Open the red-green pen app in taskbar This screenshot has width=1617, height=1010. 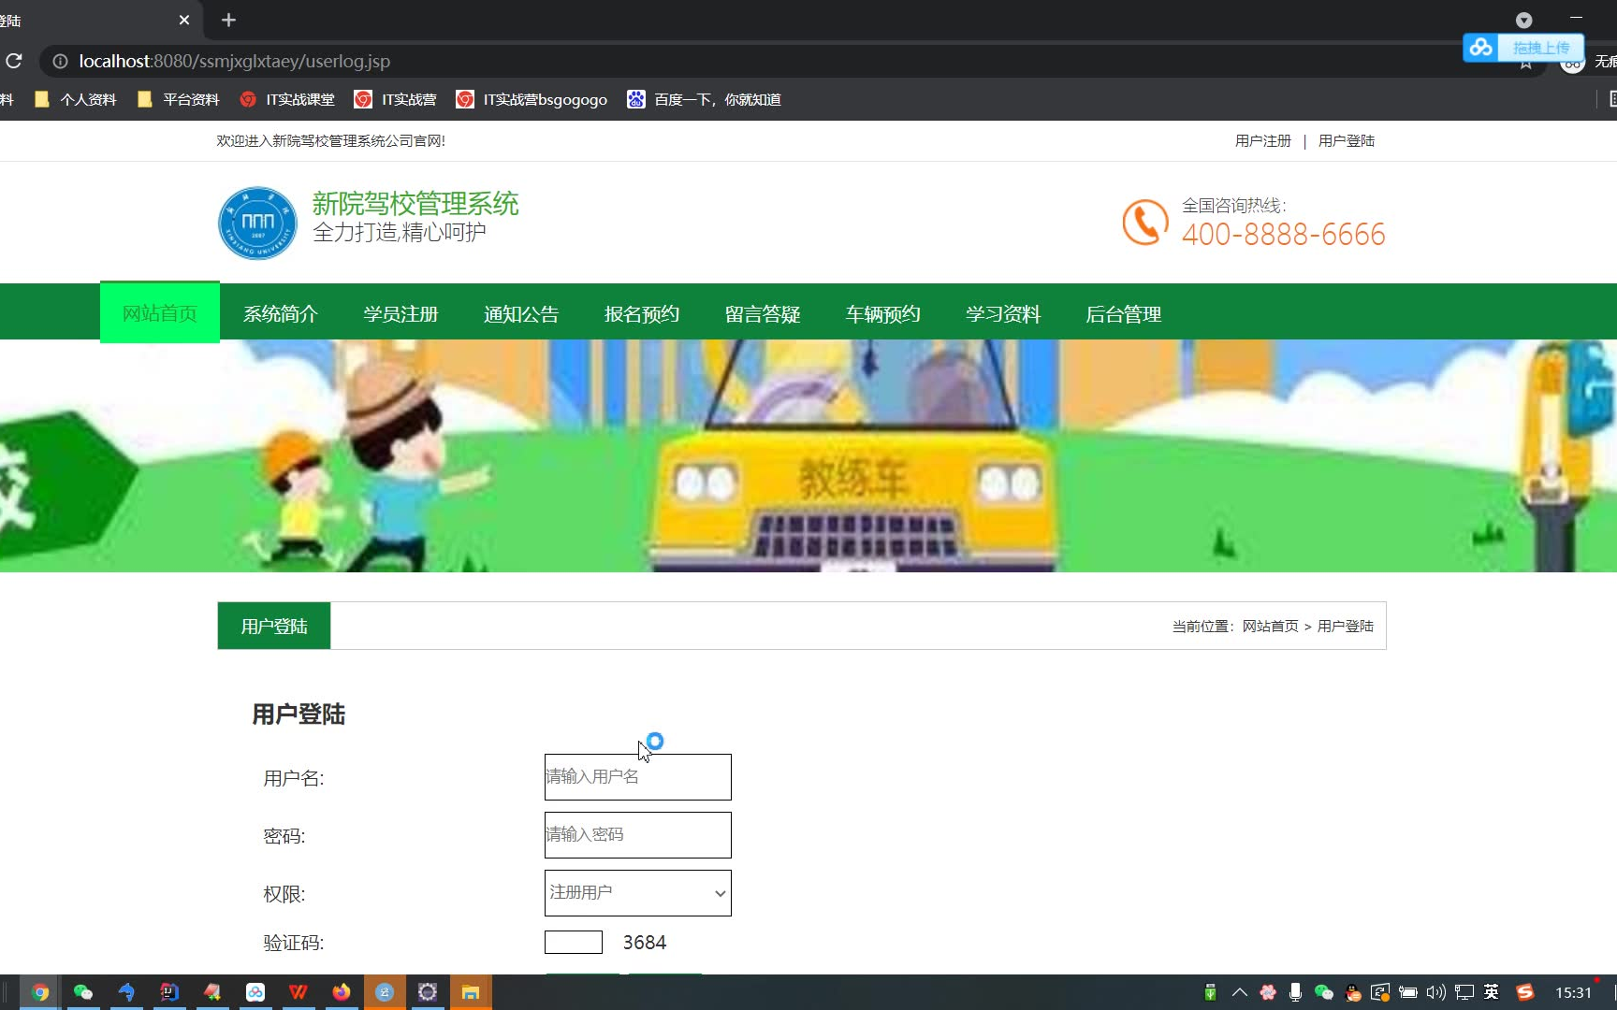pyautogui.click(x=212, y=992)
